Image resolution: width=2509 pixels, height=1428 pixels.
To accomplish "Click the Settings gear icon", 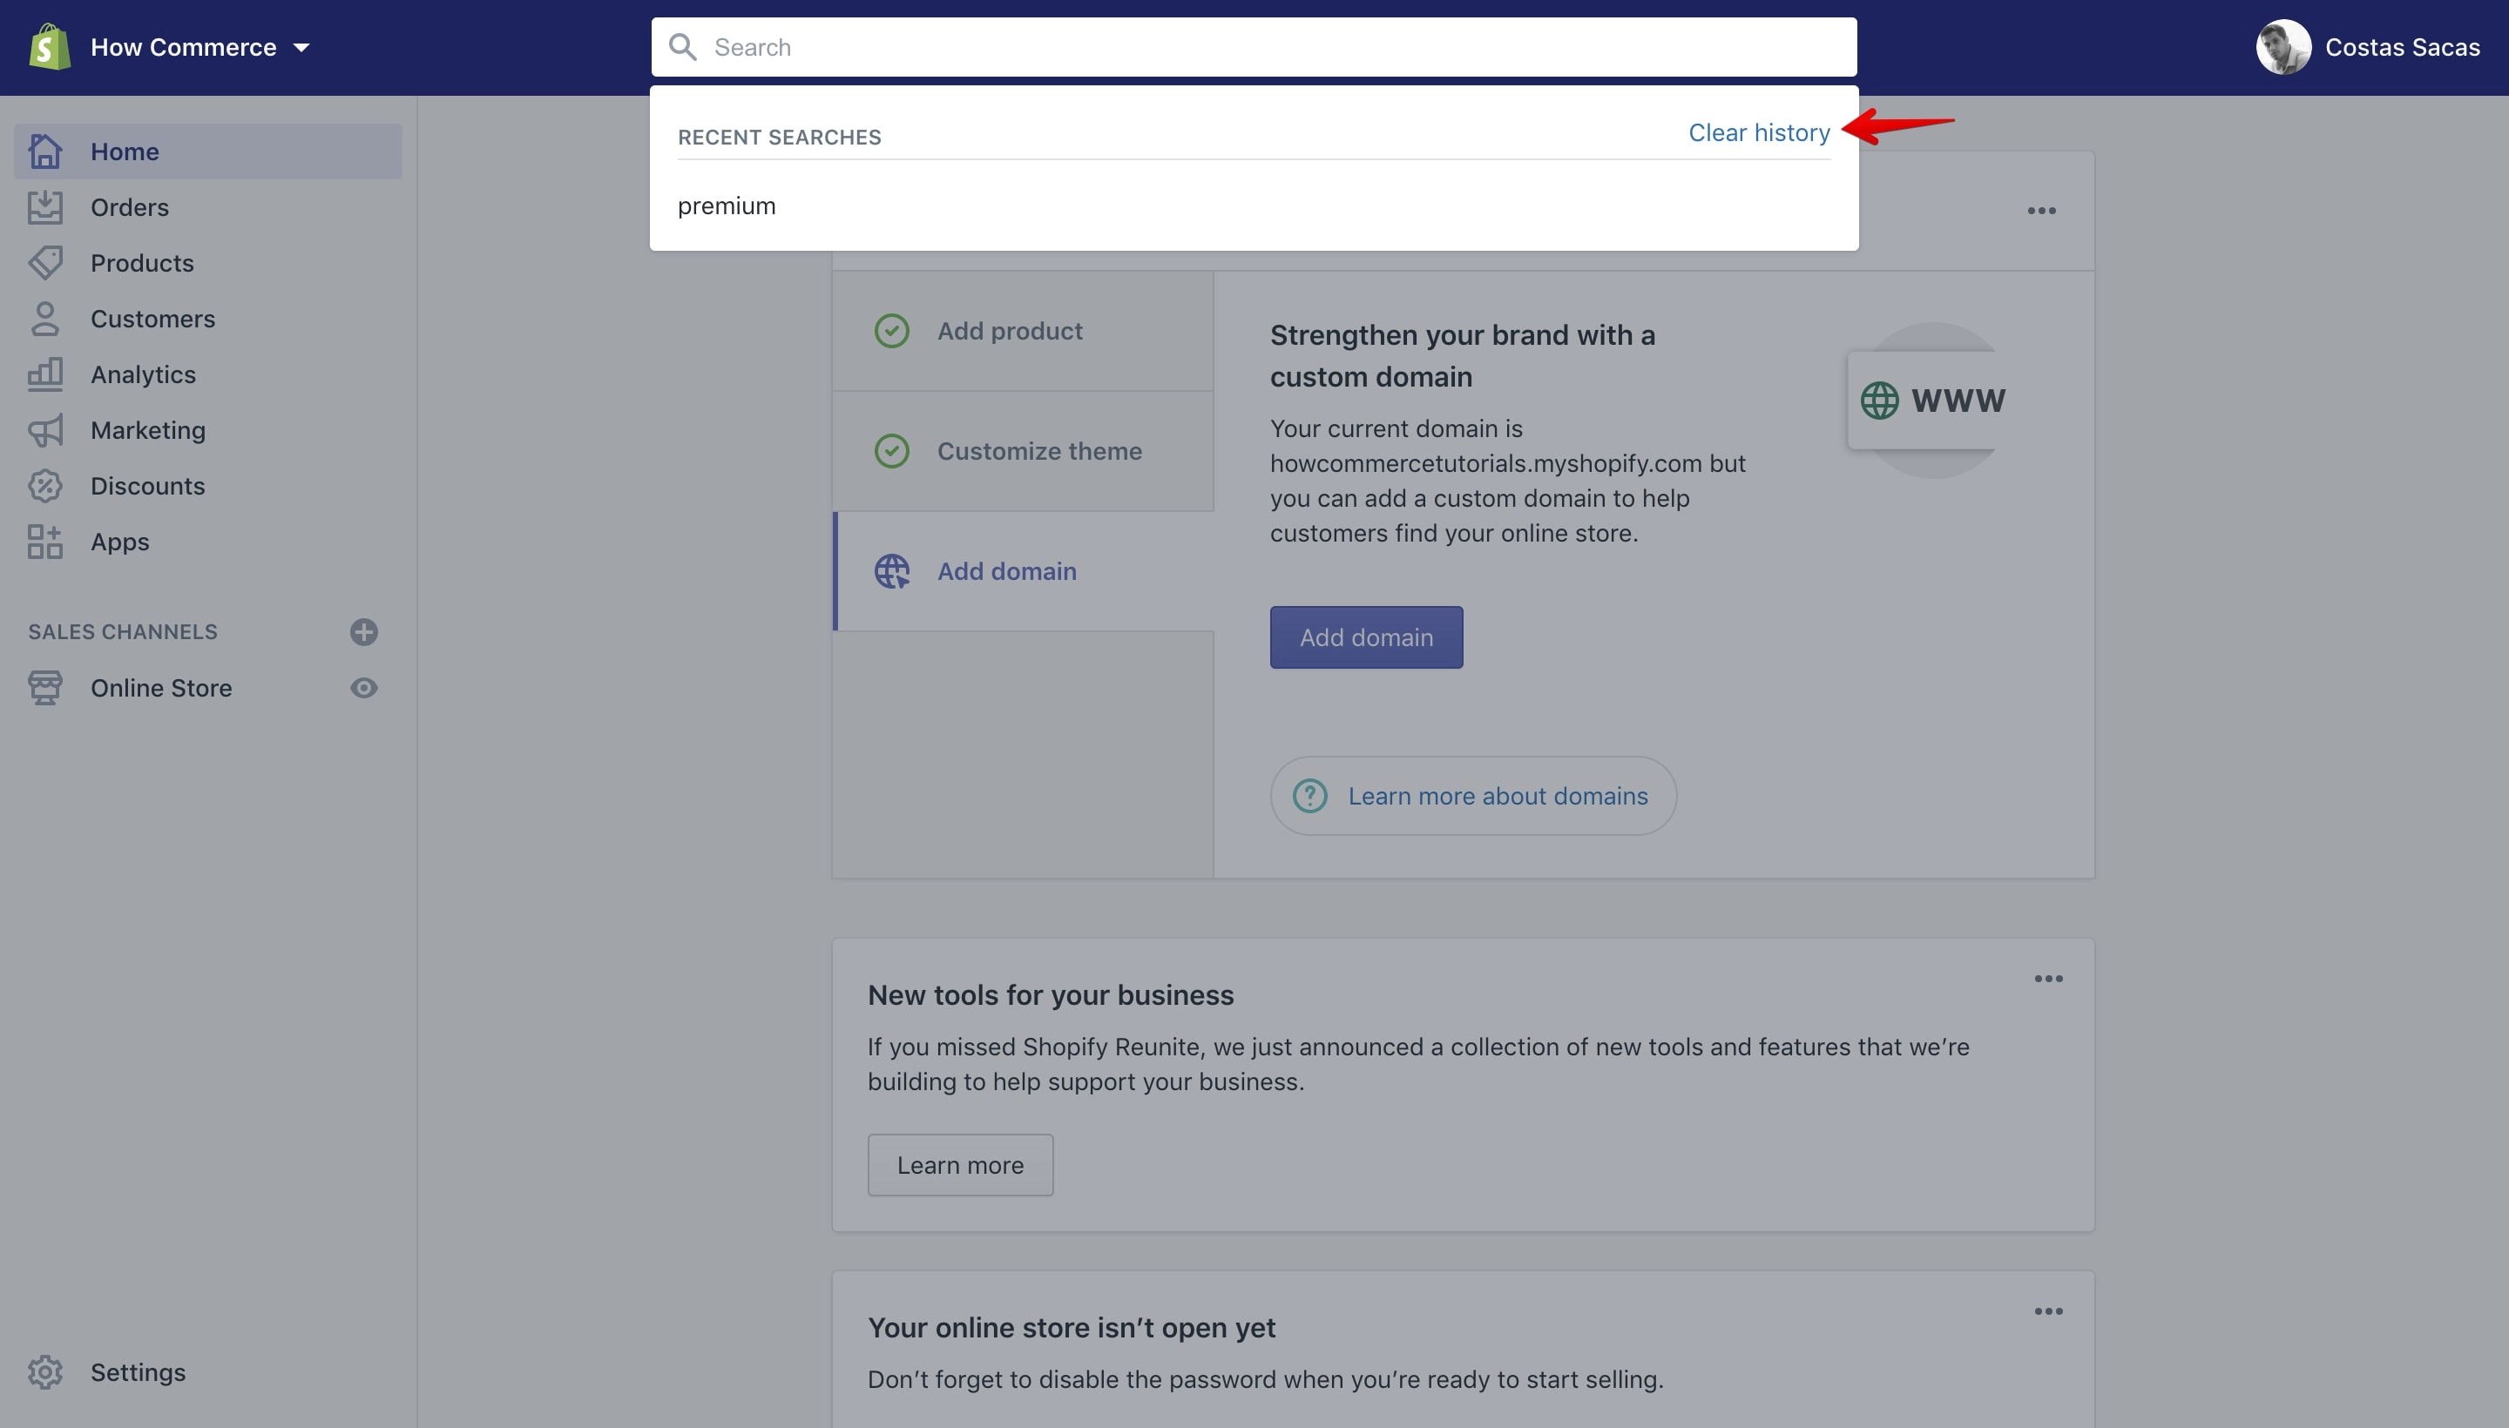I will tap(45, 1372).
